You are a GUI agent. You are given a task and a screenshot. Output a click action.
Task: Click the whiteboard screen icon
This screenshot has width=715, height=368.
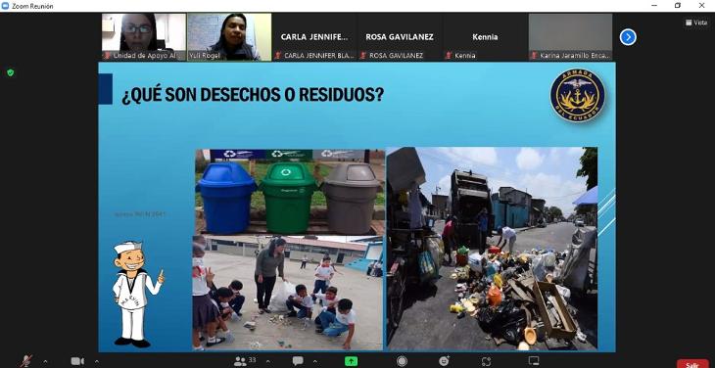point(534,361)
